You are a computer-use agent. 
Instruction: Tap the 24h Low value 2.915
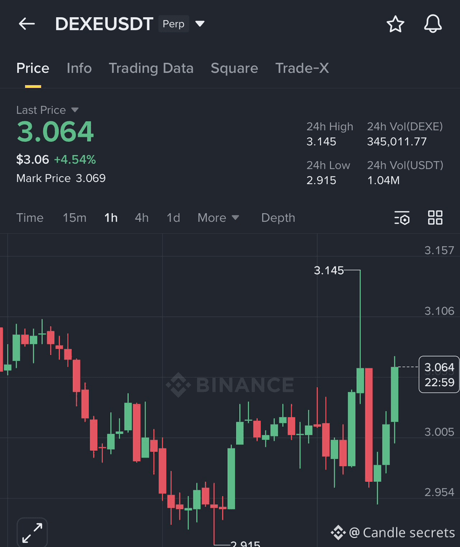[321, 180]
